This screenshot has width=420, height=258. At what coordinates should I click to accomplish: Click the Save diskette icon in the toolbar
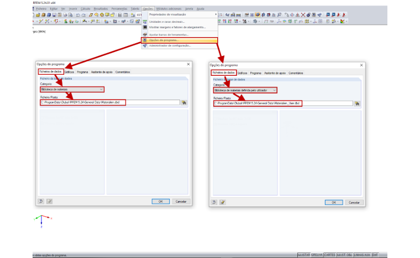pos(54,15)
